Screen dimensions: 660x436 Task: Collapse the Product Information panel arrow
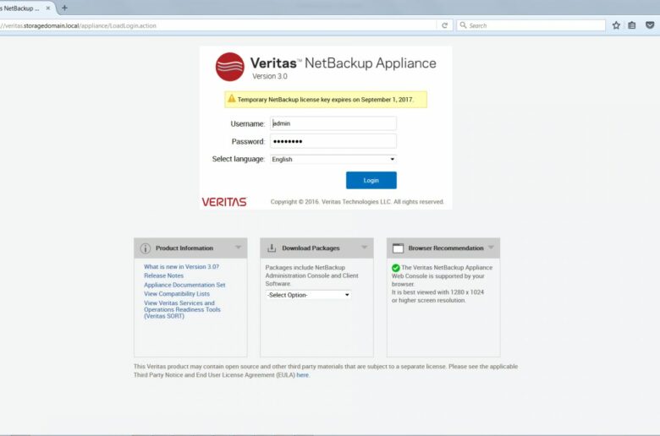(239, 248)
